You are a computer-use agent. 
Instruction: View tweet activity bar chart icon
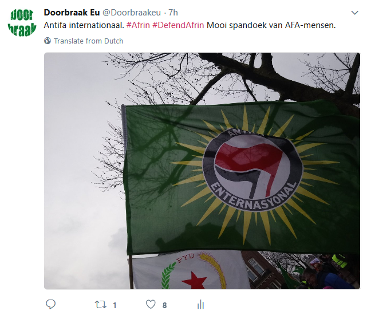tap(200, 305)
